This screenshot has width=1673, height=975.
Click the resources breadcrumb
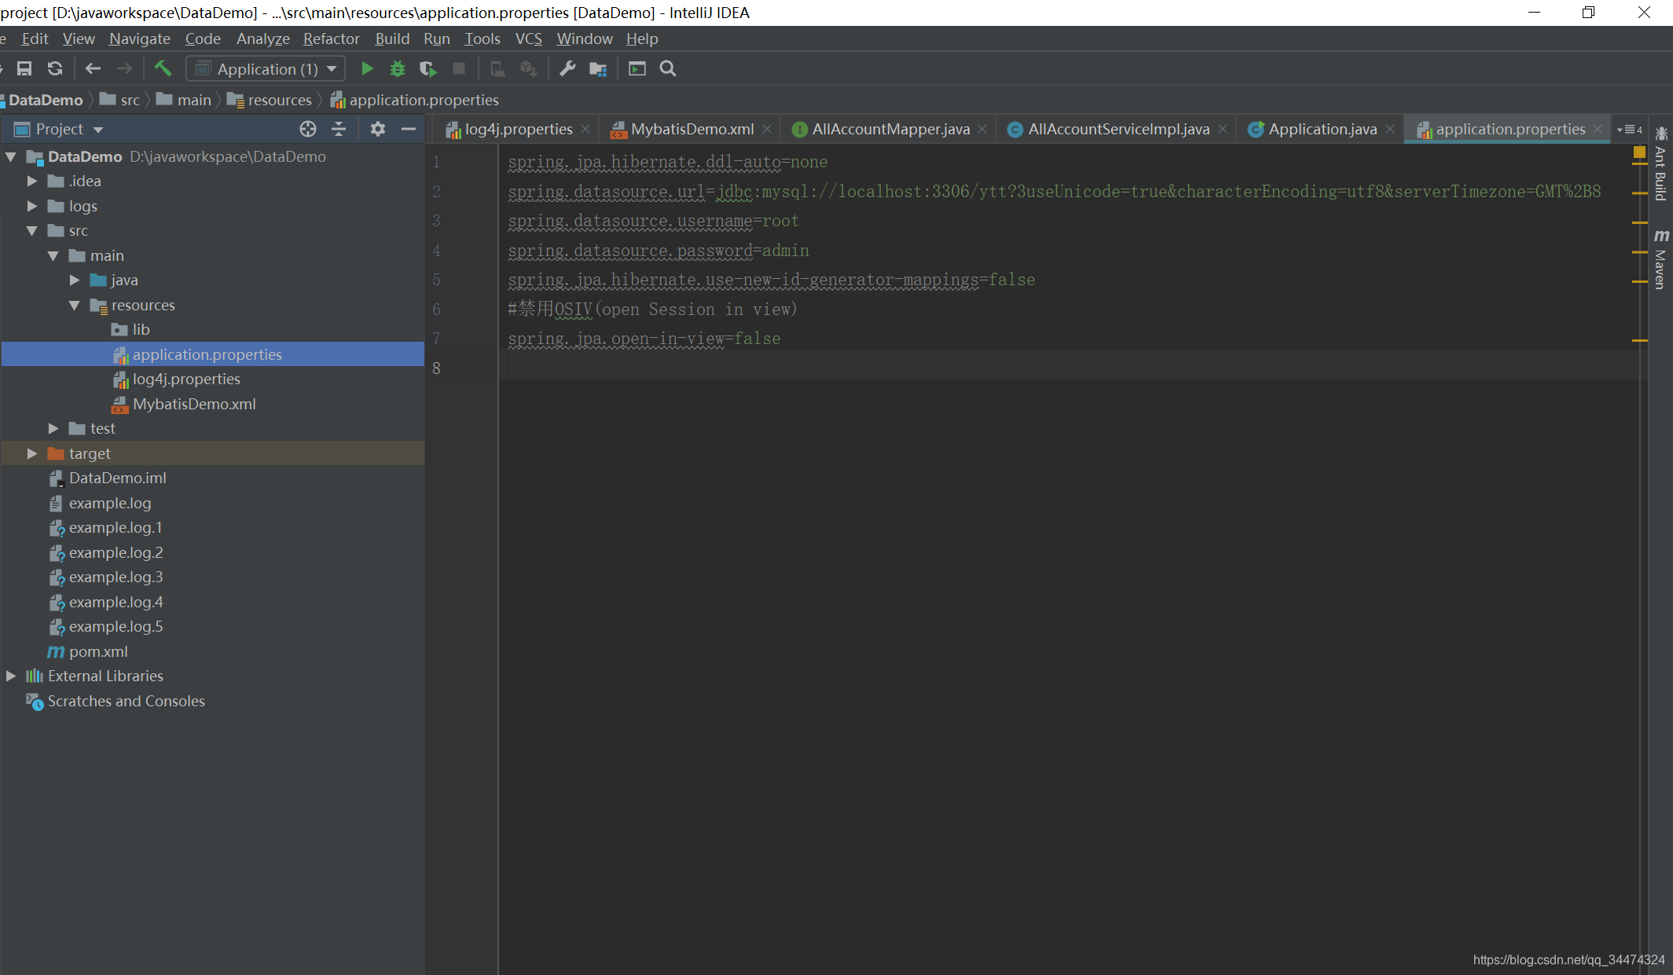tap(270, 101)
